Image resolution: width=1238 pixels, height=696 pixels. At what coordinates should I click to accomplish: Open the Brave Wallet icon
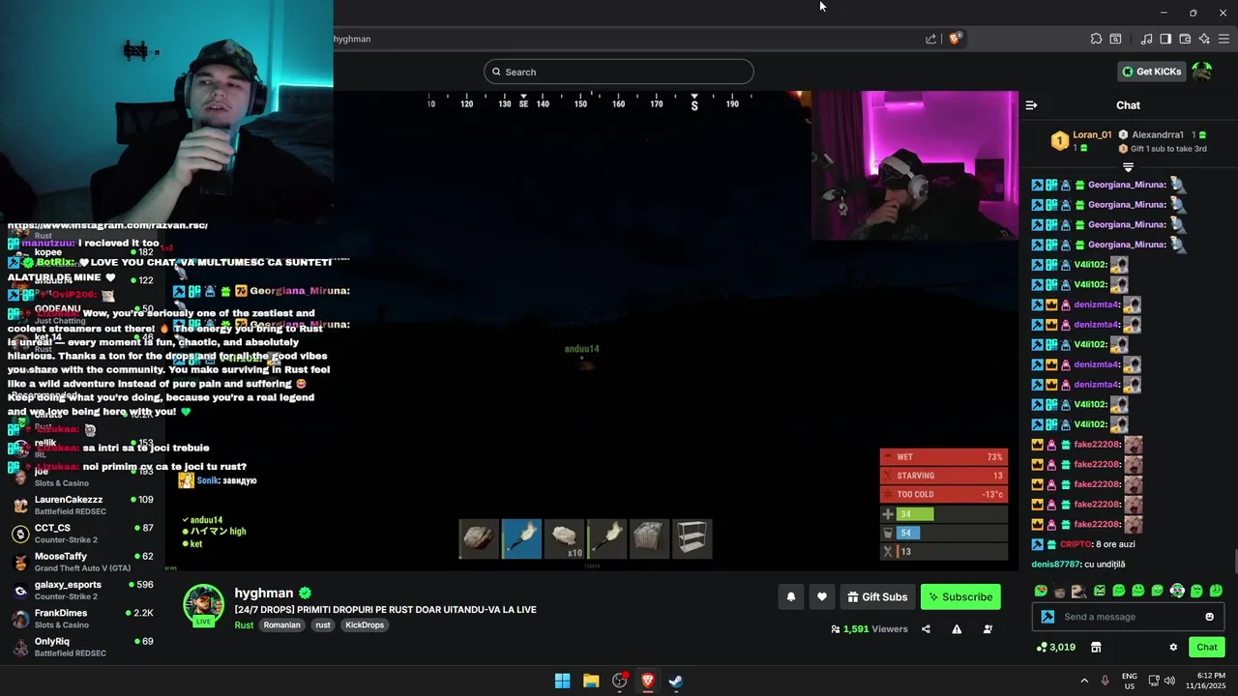coord(1185,39)
